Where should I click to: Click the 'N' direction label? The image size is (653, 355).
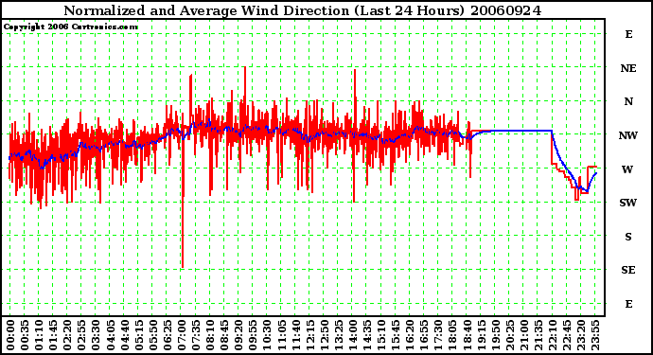pos(628,101)
